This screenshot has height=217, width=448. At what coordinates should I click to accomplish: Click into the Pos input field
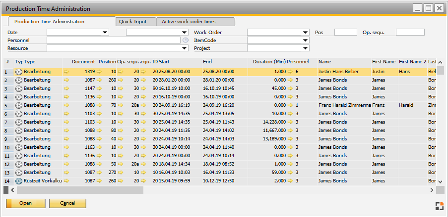tap(345, 33)
